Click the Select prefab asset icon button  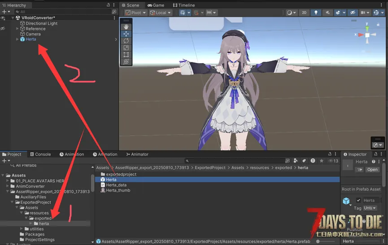[360, 170]
